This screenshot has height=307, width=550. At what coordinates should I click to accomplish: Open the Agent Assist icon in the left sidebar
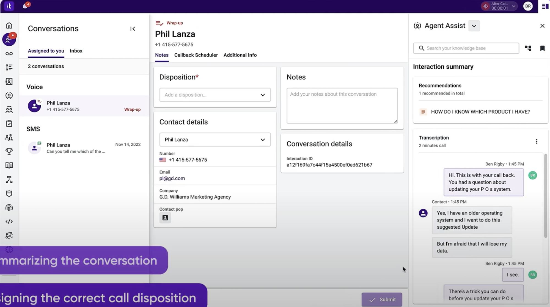tap(9, 96)
